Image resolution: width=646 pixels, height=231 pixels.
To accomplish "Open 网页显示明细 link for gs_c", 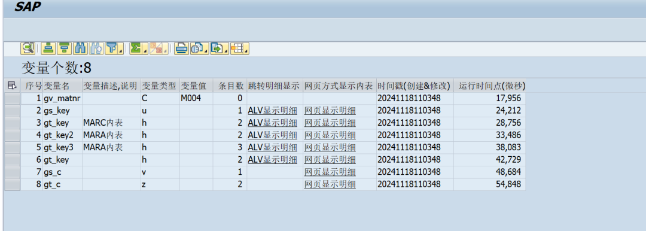I will [x=330, y=172].
